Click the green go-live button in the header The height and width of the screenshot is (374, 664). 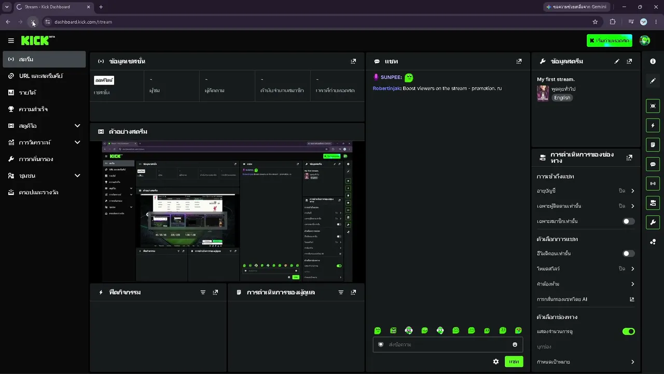point(610,41)
